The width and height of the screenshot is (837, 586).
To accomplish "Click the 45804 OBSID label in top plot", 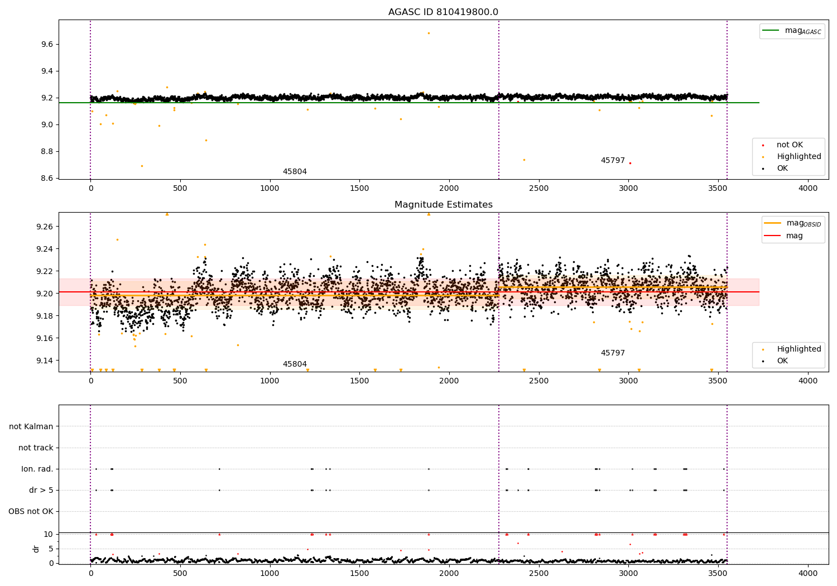I will click(x=295, y=172).
